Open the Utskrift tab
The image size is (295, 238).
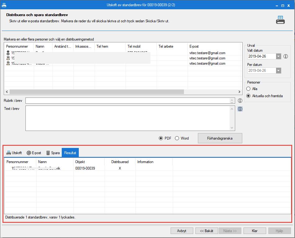[14, 153]
